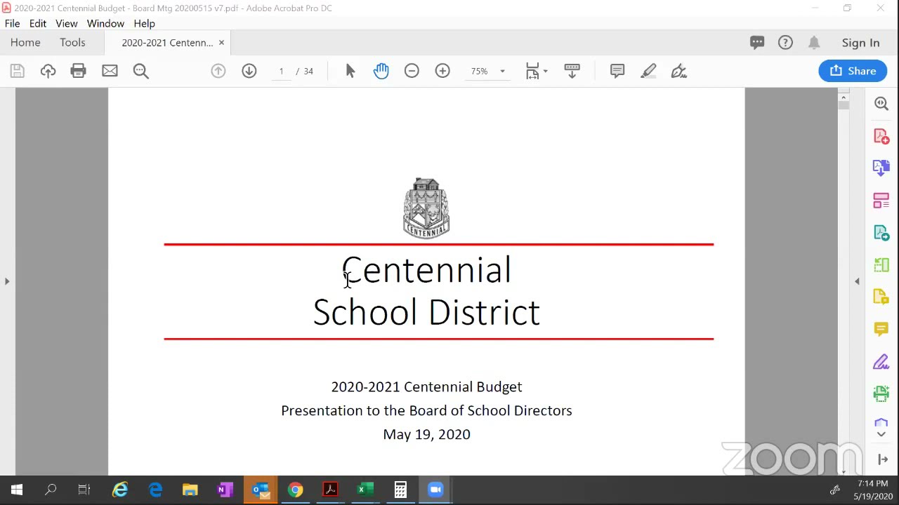Go to next page arrow
Screen dimensions: 899x505
point(249,71)
